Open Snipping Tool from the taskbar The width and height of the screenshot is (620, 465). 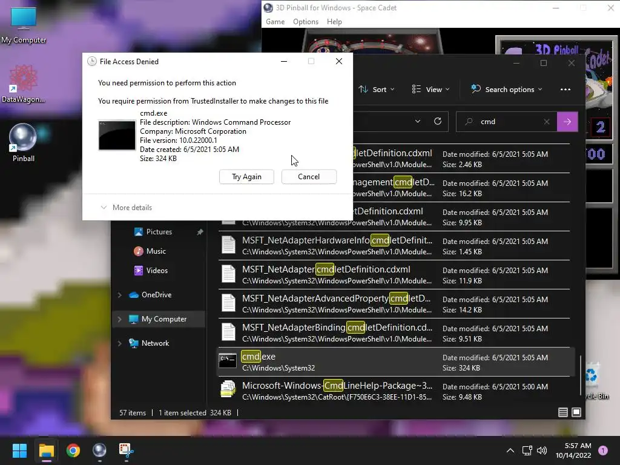click(x=126, y=450)
